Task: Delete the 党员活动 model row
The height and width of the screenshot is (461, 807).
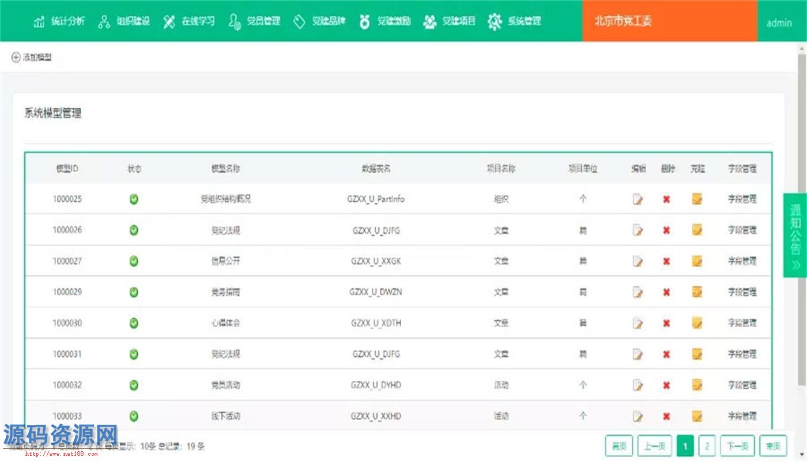Action: point(666,385)
